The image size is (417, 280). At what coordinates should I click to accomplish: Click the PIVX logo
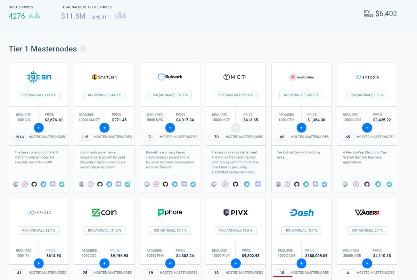point(235,212)
